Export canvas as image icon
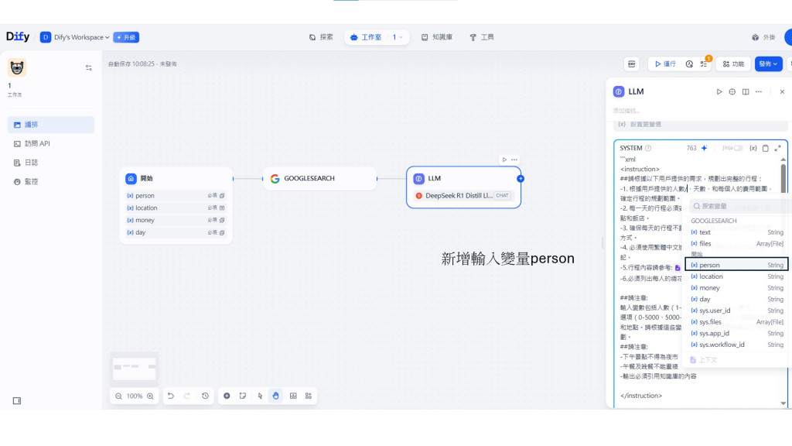The height and width of the screenshot is (446, 792). [293, 396]
